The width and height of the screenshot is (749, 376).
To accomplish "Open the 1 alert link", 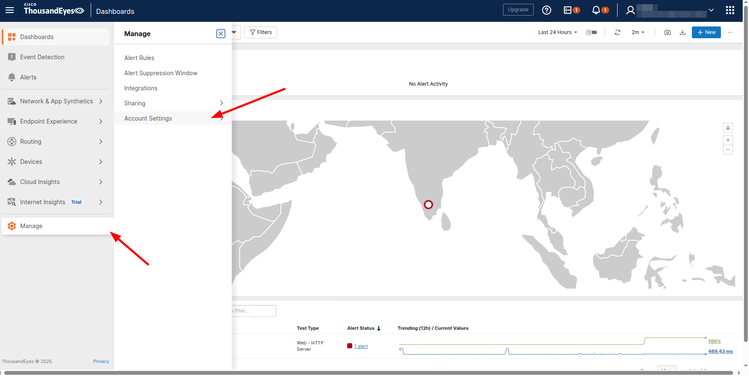I will [x=361, y=346].
